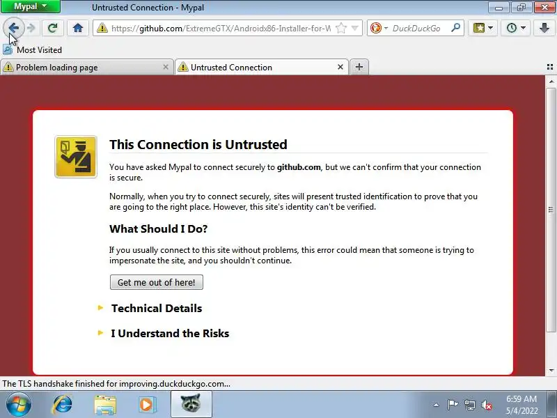Click the muted volume tray icon

486,405
